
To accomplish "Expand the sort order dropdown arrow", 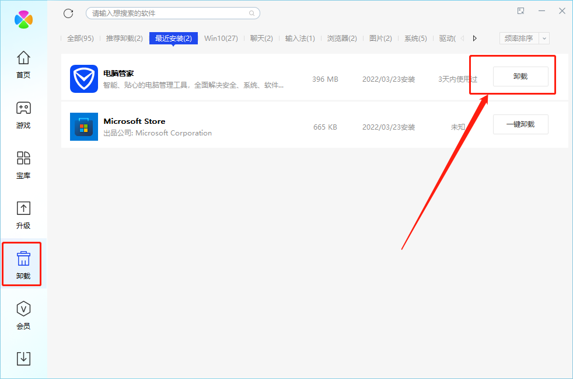I will pyautogui.click(x=544, y=39).
